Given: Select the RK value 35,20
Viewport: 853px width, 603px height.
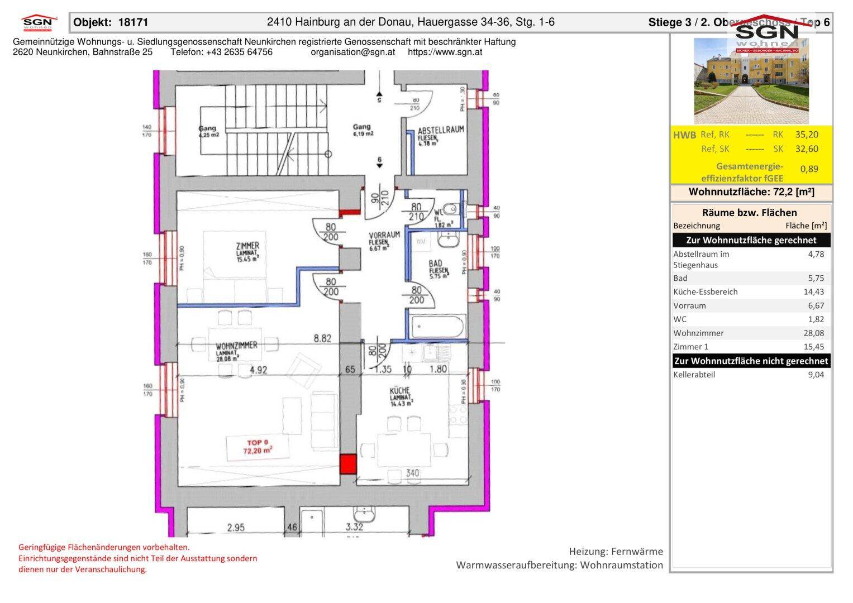Looking at the screenshot, I should (x=807, y=135).
